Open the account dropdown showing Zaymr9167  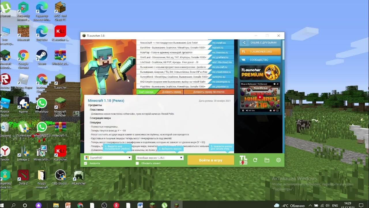(108, 158)
